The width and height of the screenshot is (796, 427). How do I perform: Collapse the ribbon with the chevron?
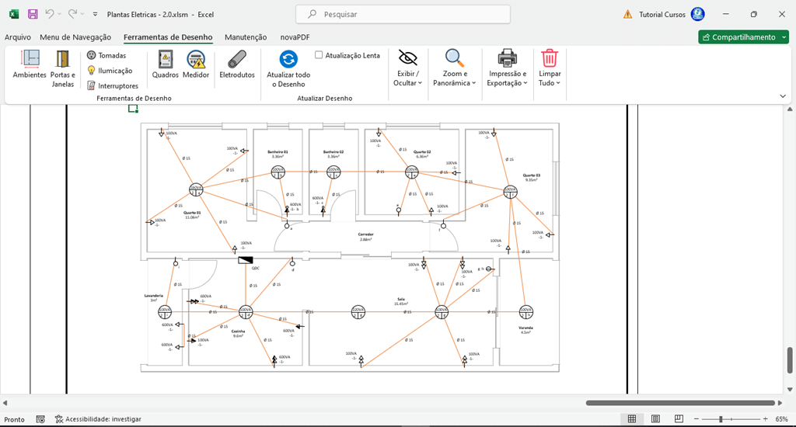pyautogui.click(x=783, y=95)
